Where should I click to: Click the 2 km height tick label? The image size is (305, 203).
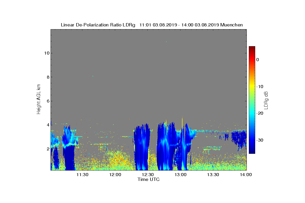(47, 149)
